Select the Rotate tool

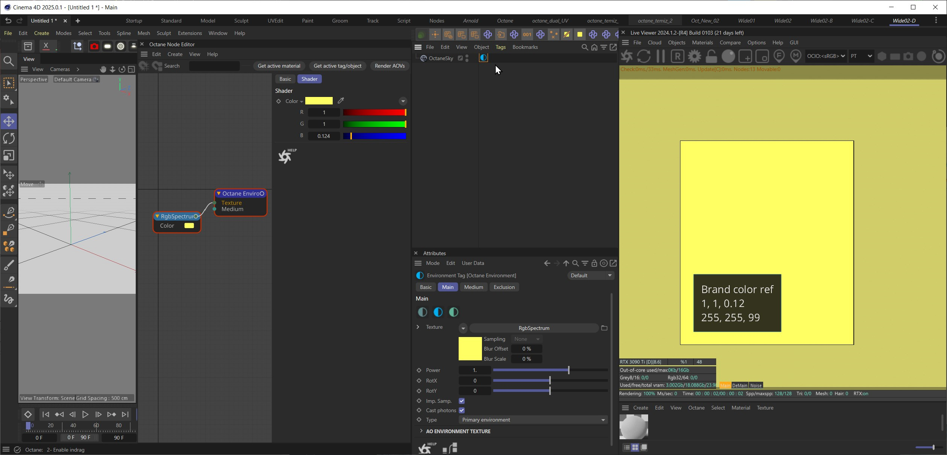pyautogui.click(x=9, y=138)
